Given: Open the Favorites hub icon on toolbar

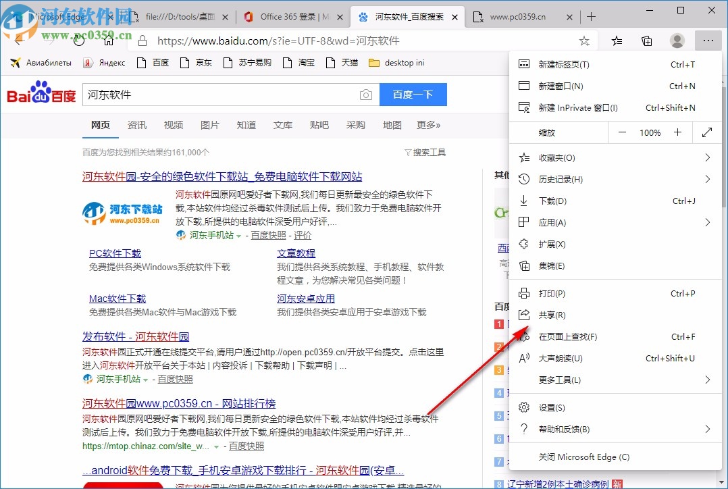Looking at the screenshot, I should tap(617, 41).
